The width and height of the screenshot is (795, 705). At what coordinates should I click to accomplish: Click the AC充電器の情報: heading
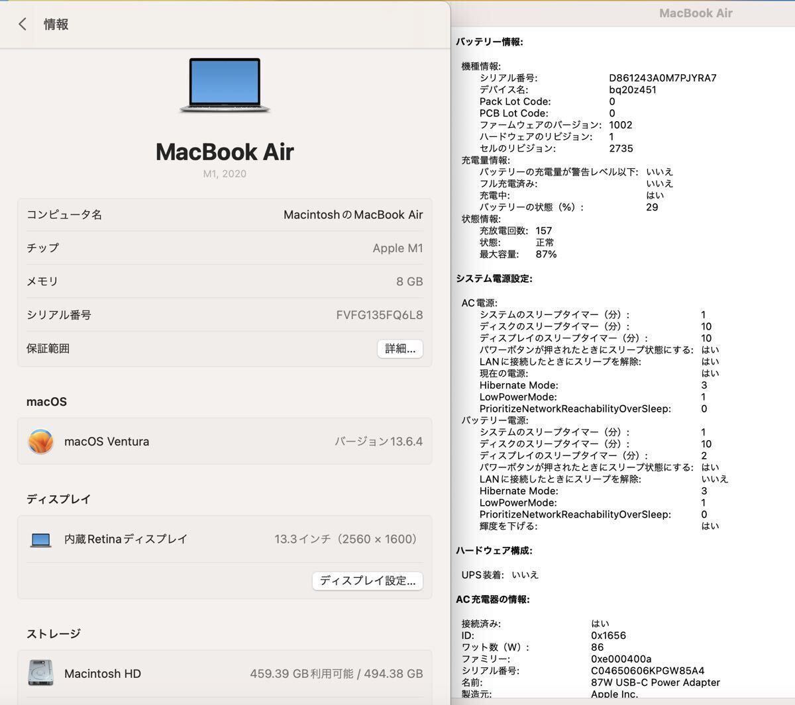(493, 600)
